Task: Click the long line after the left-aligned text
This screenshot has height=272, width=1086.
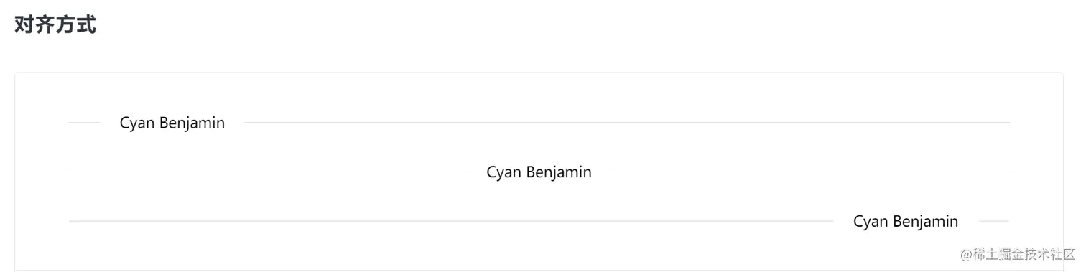Action: coord(627,123)
